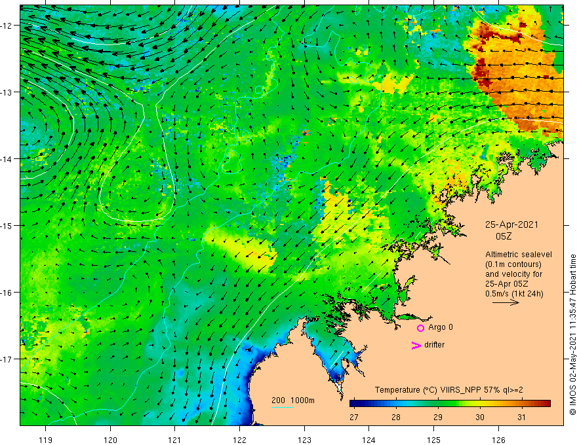Click the latitude axis label -16
The width and height of the screenshot is (577, 445).
[x=7, y=293]
